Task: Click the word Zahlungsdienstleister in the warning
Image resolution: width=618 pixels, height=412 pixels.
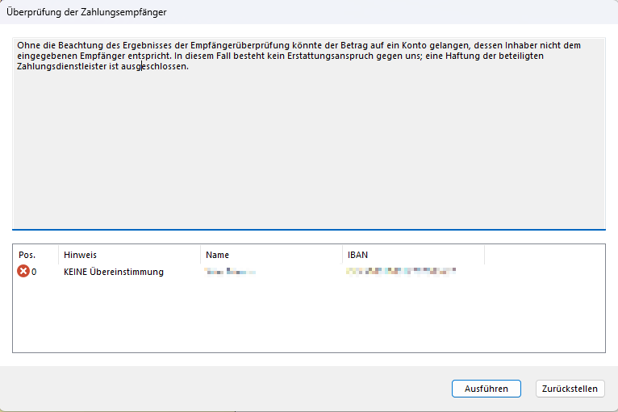Action: [x=61, y=67]
